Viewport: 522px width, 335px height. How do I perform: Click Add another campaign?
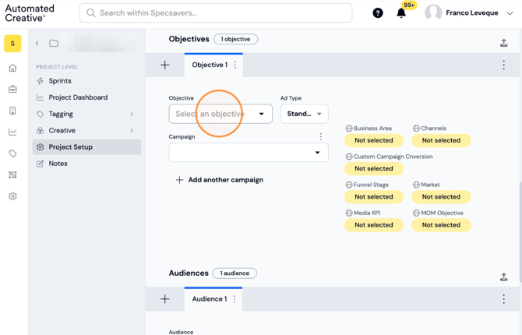[220, 180]
